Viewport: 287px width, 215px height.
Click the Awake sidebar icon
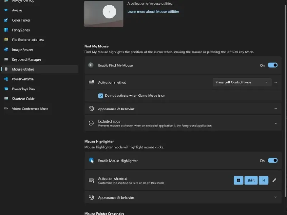6,10
